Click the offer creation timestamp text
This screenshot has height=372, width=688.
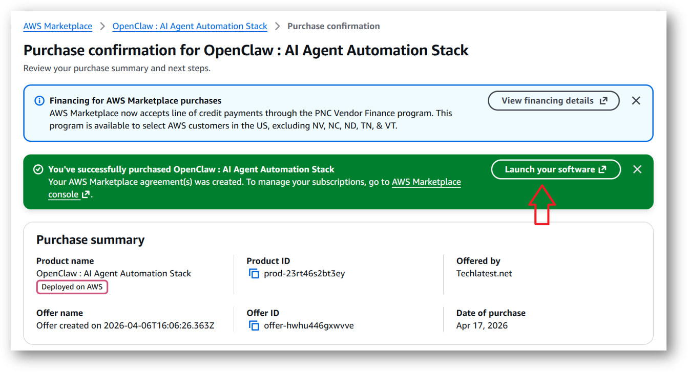click(126, 326)
